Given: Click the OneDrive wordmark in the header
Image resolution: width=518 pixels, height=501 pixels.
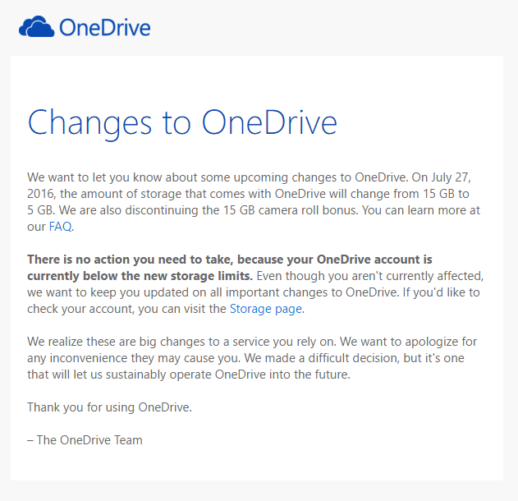Looking at the screenshot, I should pos(104,28).
